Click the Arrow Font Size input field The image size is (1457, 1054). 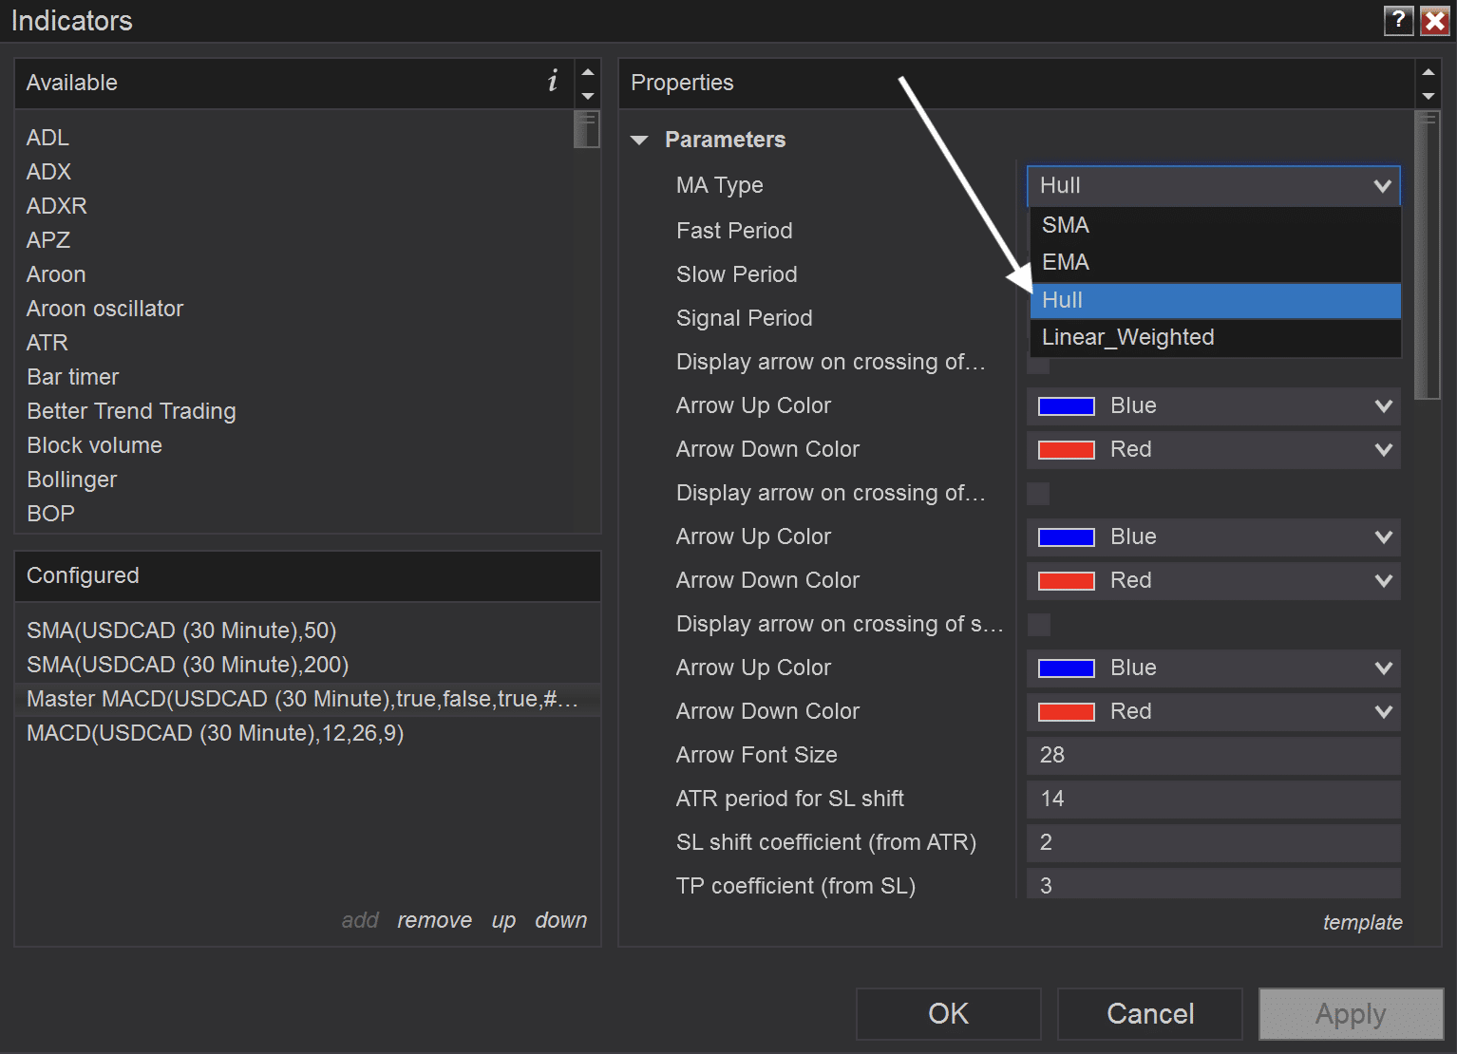click(1213, 756)
